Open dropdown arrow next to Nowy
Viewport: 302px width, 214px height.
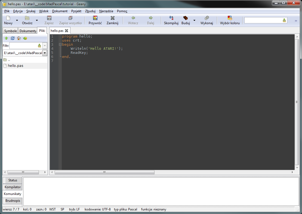tap(17, 20)
